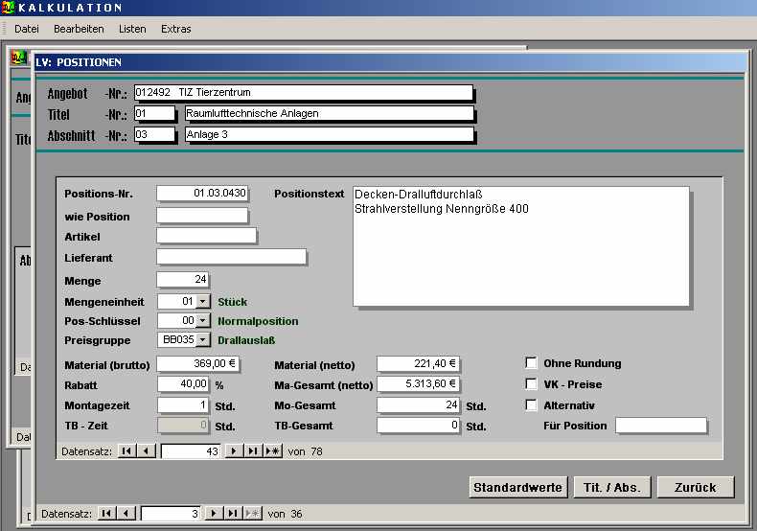The width and height of the screenshot is (757, 531).
Task: Expand the Pos-Schlüssel dropdown list
Action: pos(202,321)
